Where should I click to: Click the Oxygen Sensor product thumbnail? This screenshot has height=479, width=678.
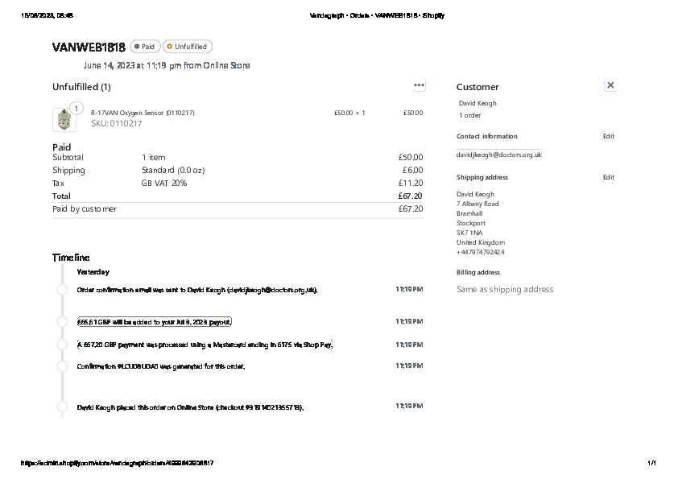pos(64,120)
